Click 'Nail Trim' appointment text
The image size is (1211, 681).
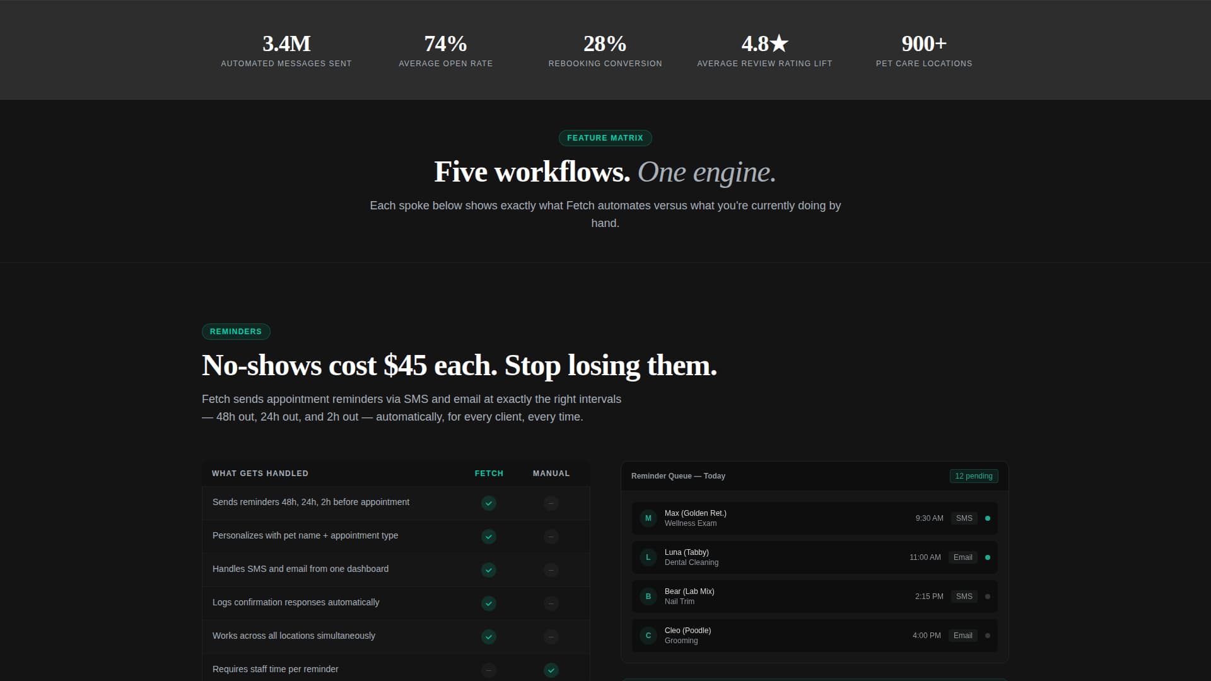[679, 602]
